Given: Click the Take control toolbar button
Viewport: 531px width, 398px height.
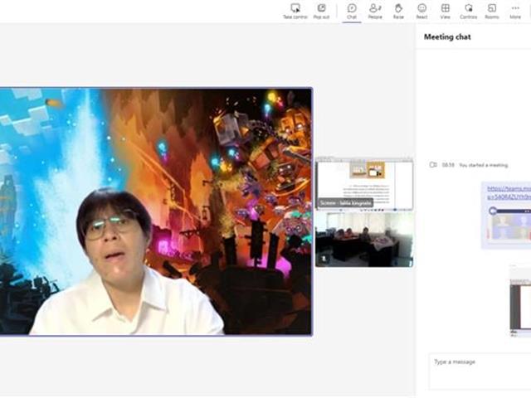Looking at the screenshot, I should [295, 11].
